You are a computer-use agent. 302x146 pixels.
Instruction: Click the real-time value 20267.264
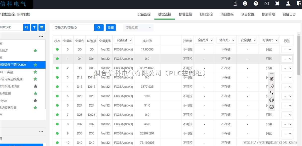click(147, 133)
